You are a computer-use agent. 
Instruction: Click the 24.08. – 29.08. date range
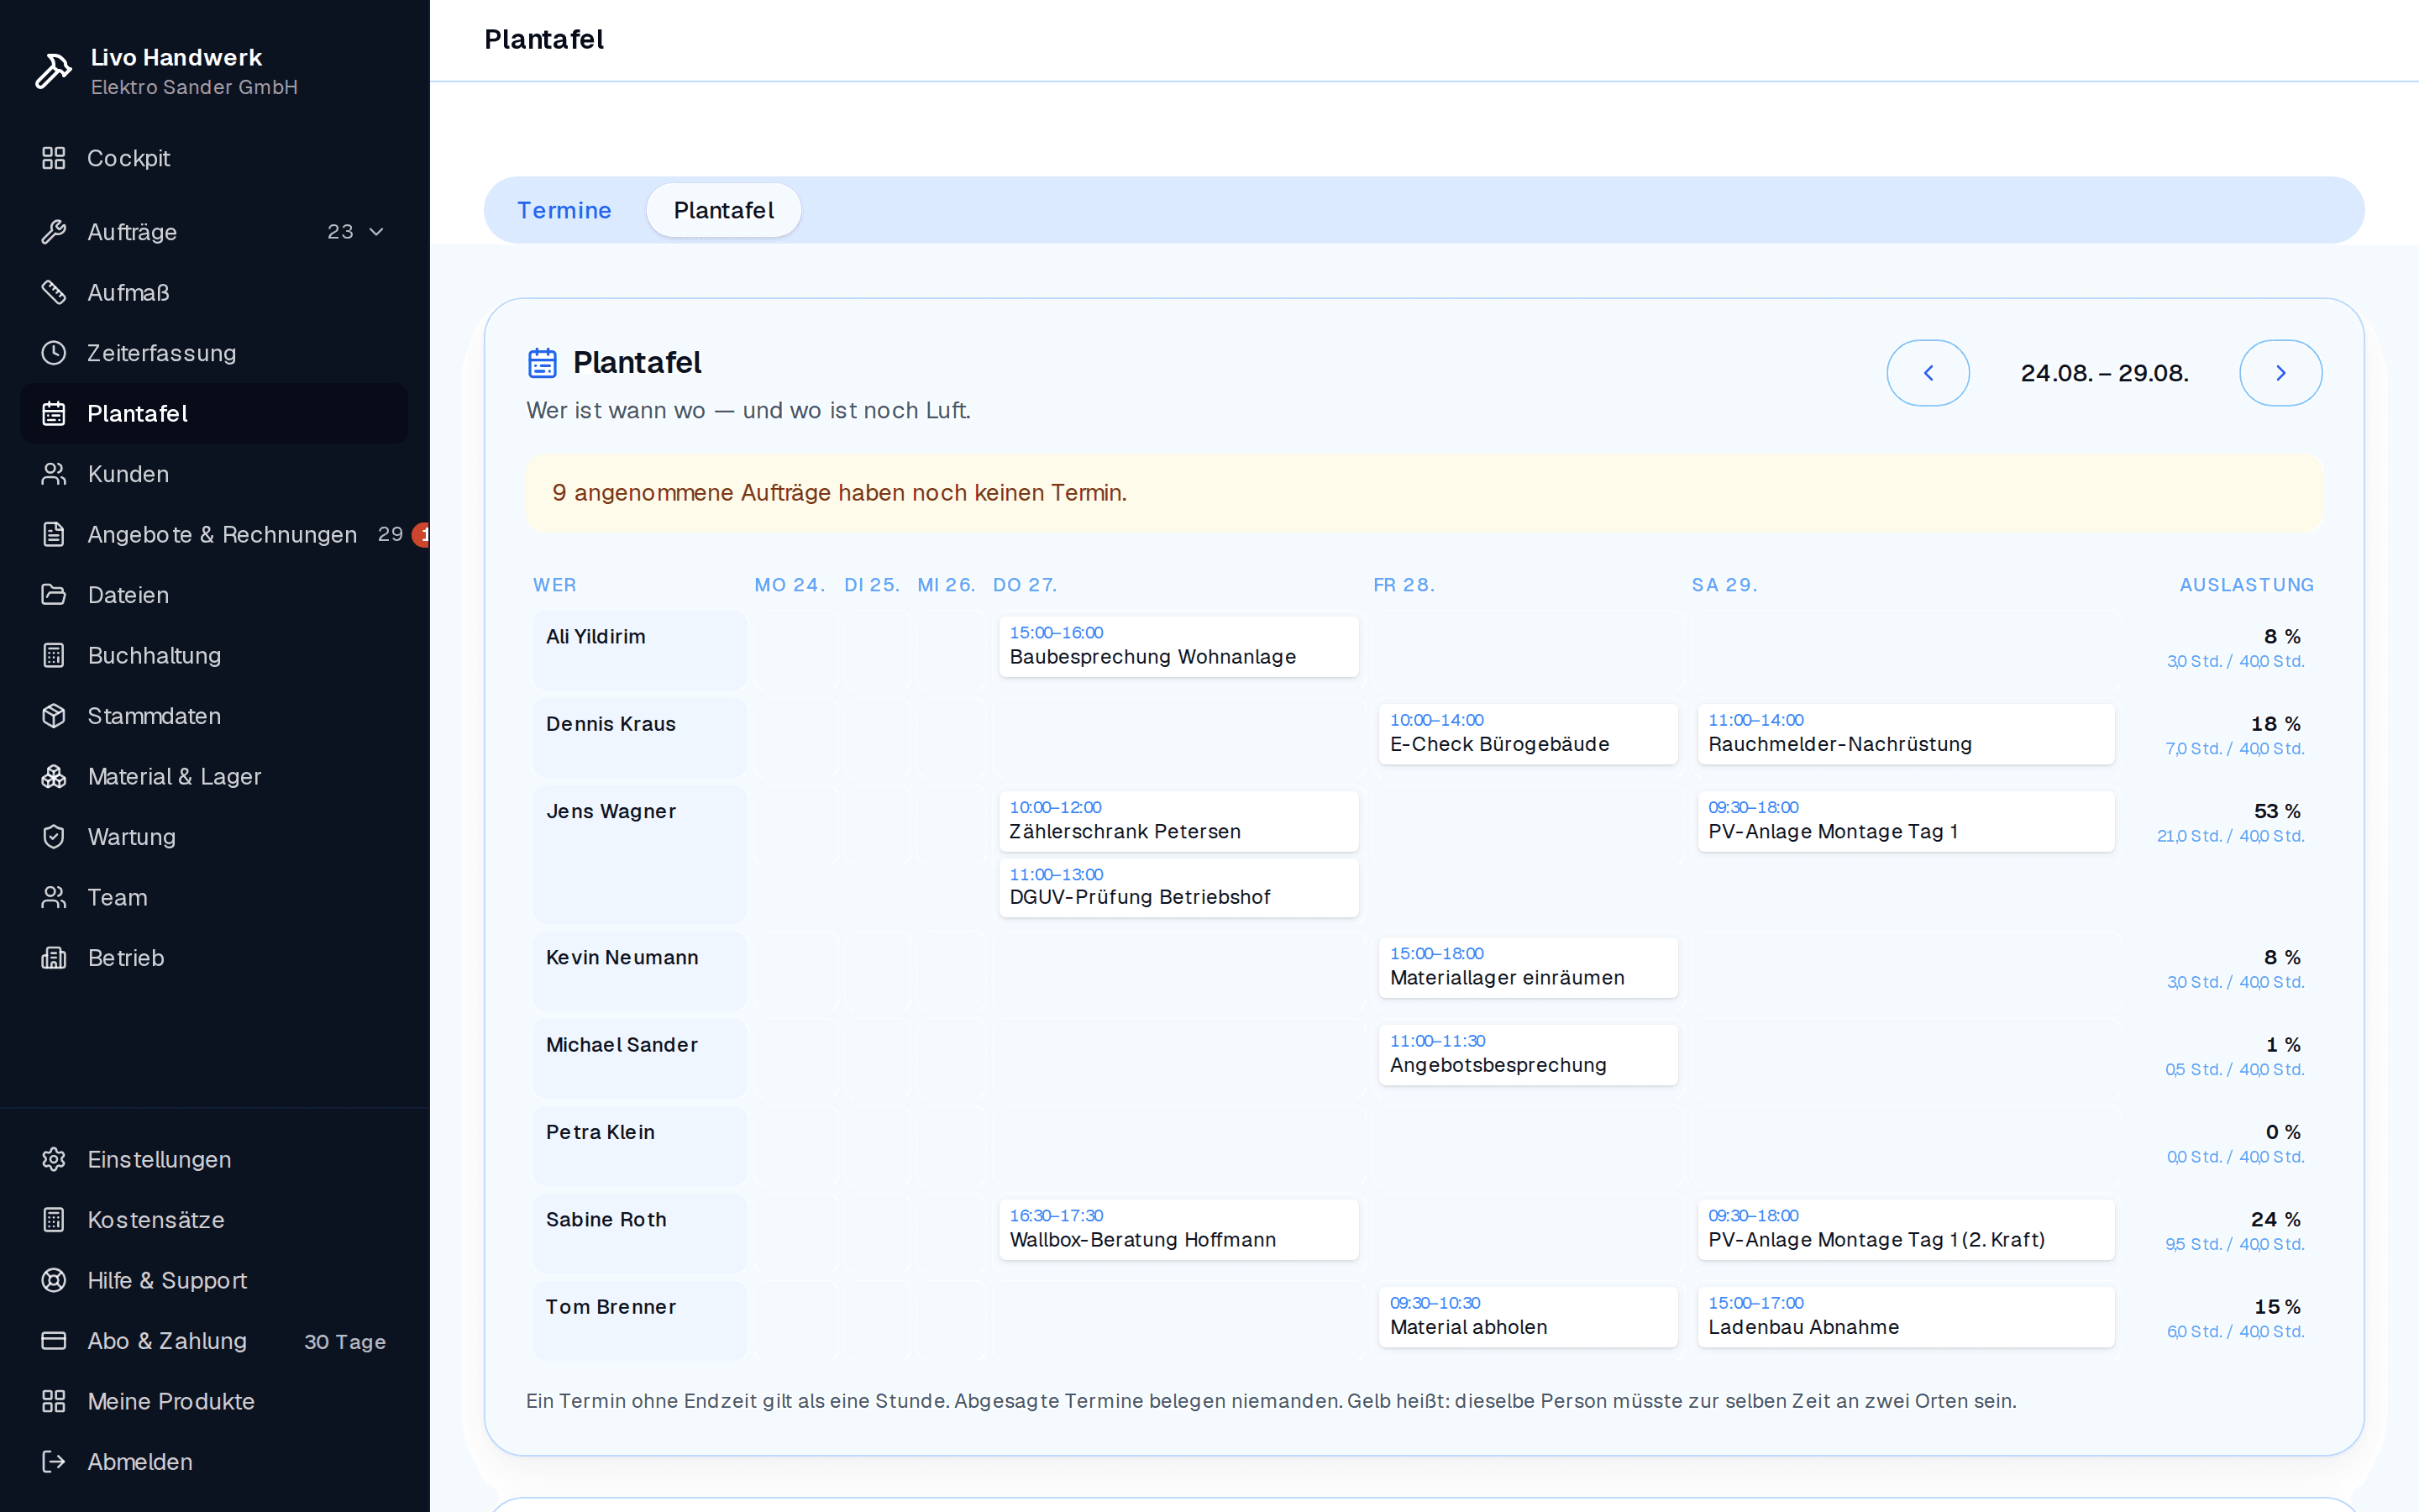[x=2104, y=373]
